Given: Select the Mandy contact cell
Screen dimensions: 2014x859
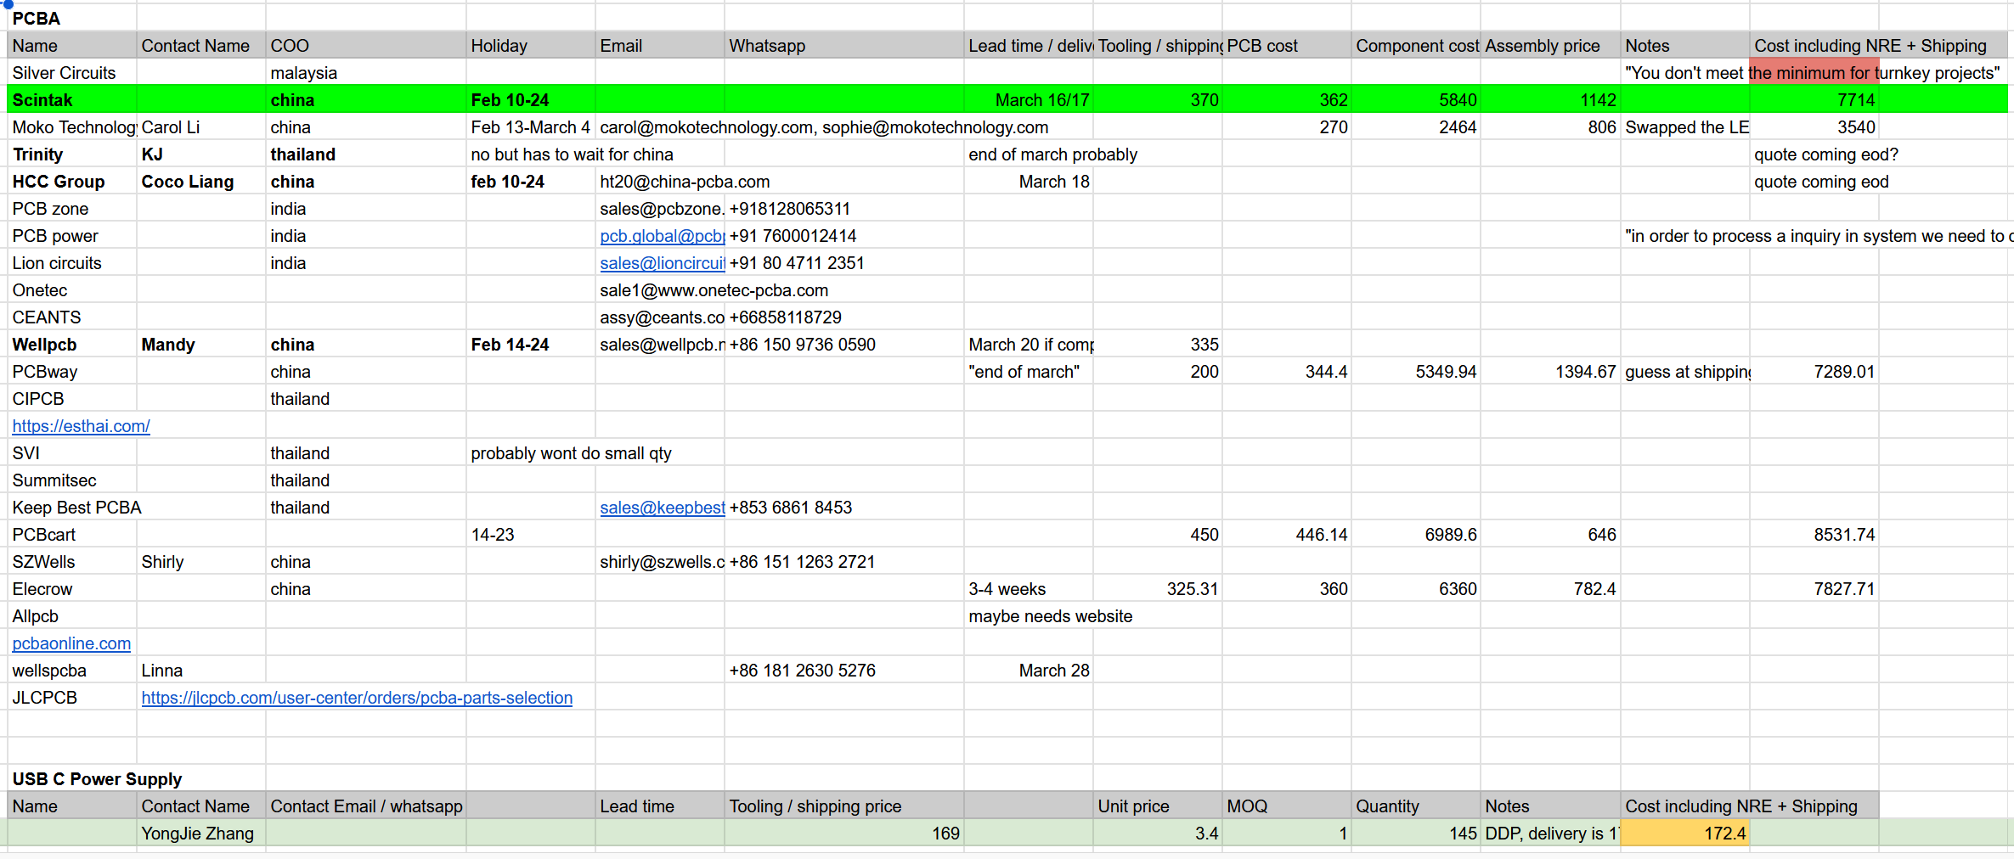Looking at the screenshot, I should pos(201,345).
